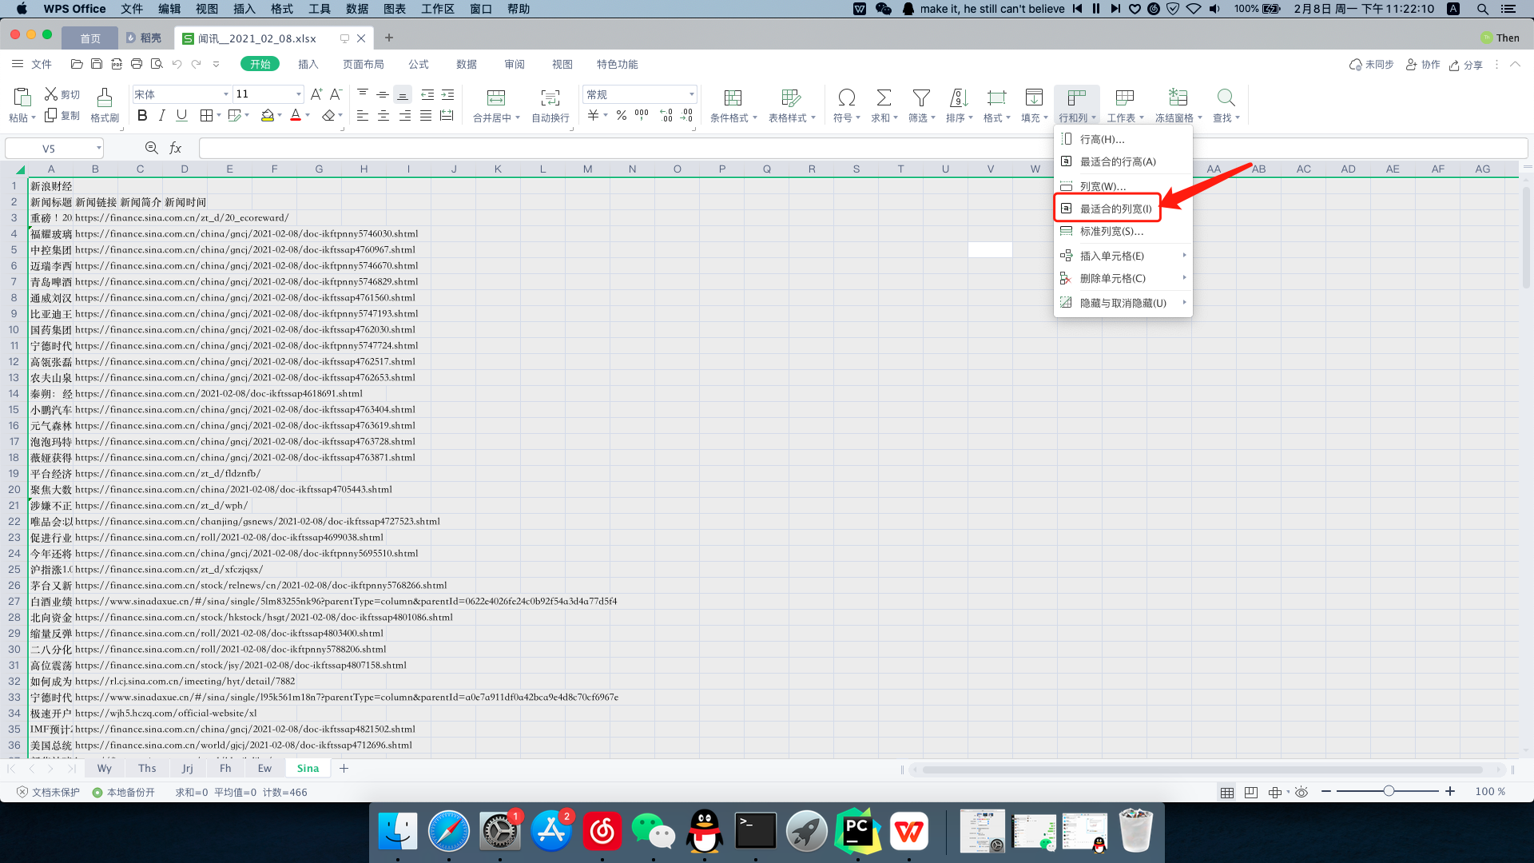
Task: Toggle left text alignment
Action: click(363, 116)
